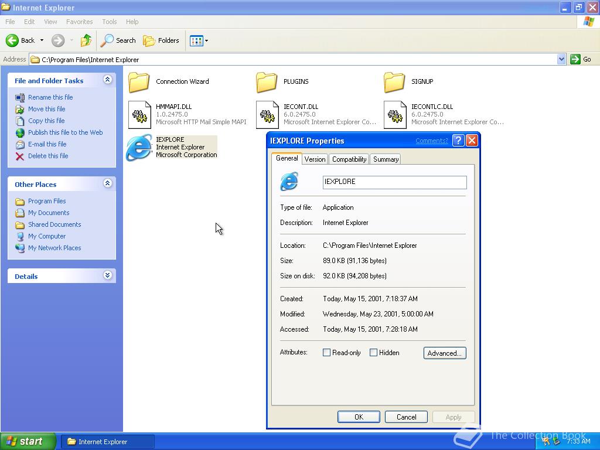
Task: Go to My Documents
Action: point(49,213)
